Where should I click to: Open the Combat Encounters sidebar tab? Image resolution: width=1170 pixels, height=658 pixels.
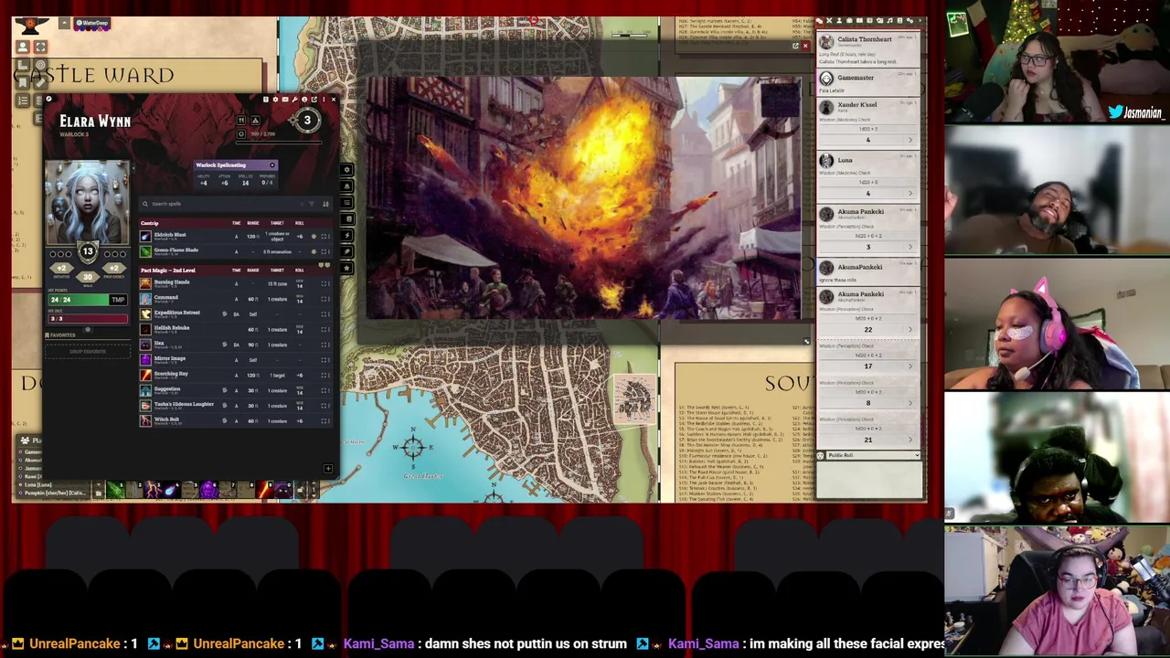coord(829,20)
